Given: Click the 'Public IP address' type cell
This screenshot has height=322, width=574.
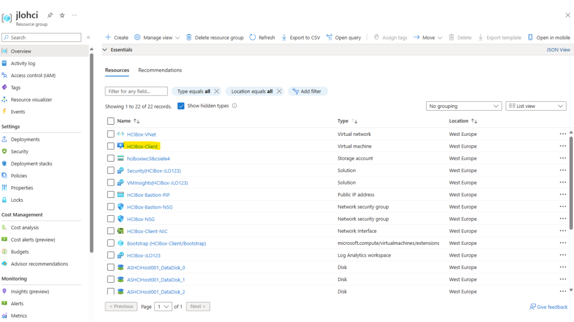Looking at the screenshot, I should pos(356,195).
